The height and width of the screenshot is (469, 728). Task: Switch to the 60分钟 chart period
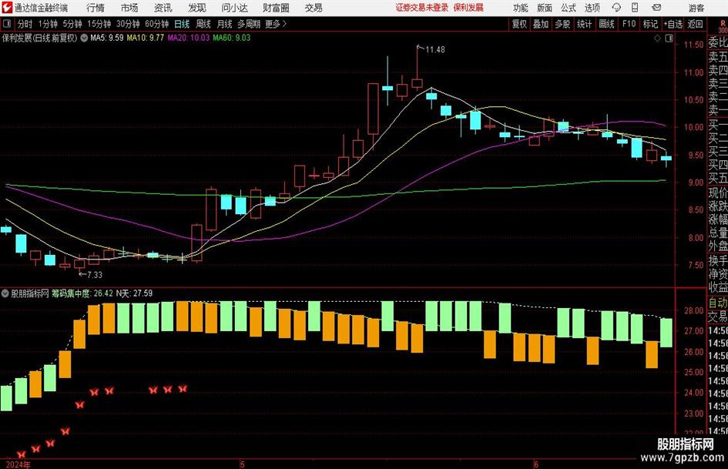tap(157, 24)
